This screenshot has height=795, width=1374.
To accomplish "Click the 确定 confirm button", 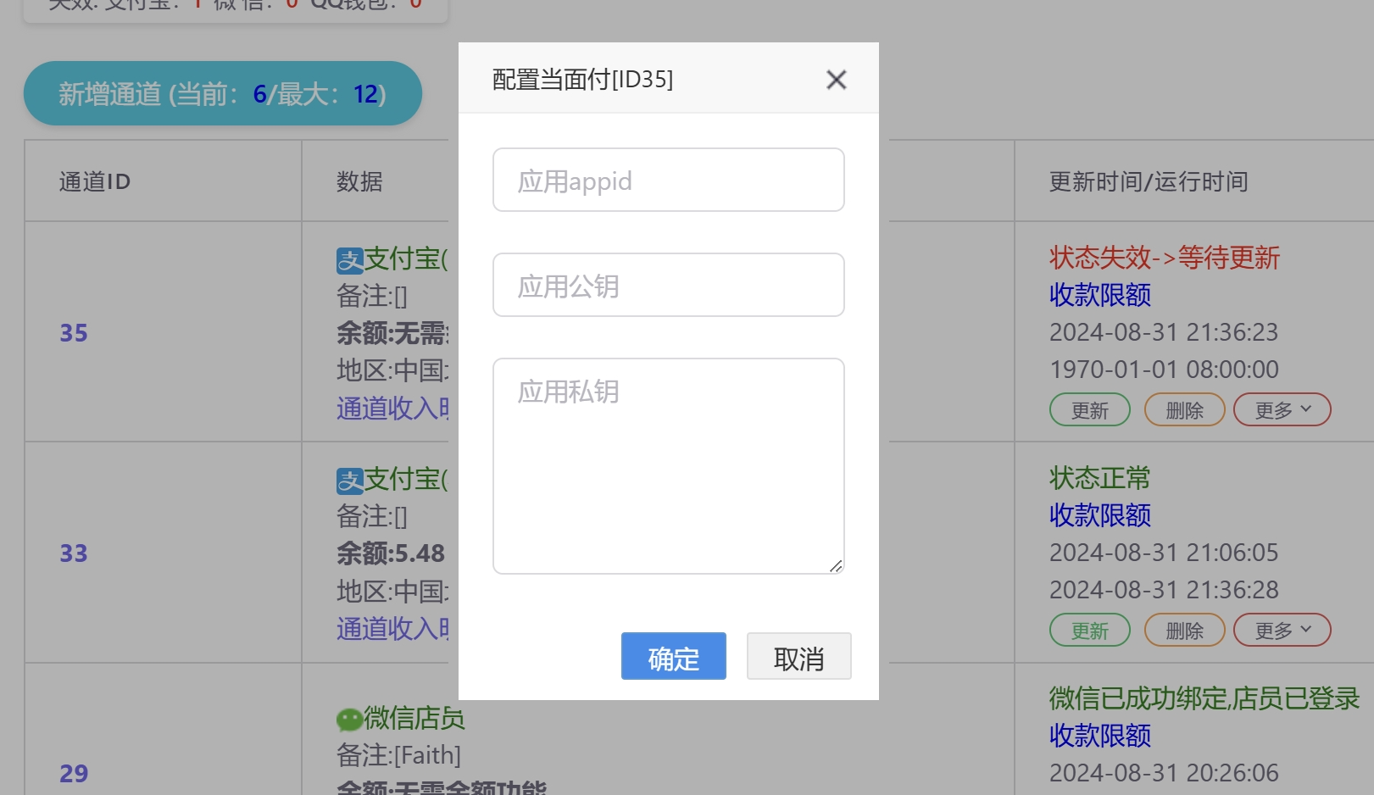I will tap(673, 656).
